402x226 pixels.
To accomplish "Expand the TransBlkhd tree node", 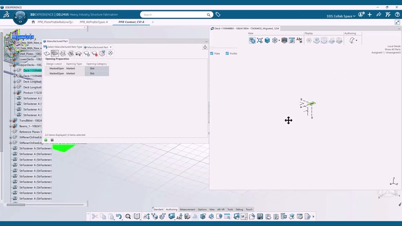I will pyautogui.click(x=11, y=121).
